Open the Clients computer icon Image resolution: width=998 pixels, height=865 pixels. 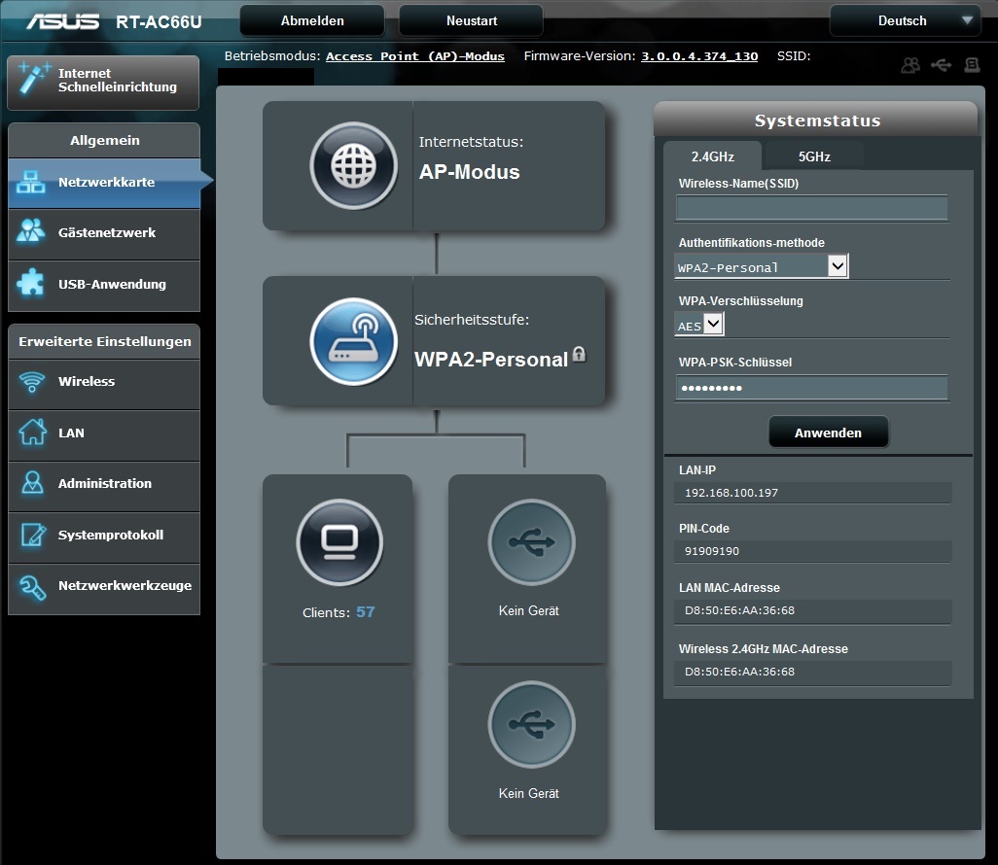pos(339,542)
